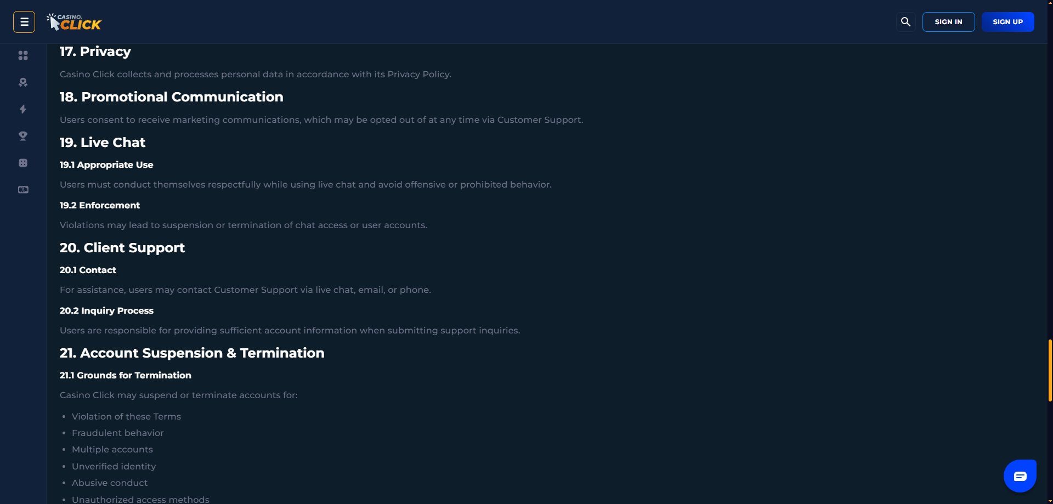Click the '17. Privacy' heading

[x=95, y=52]
